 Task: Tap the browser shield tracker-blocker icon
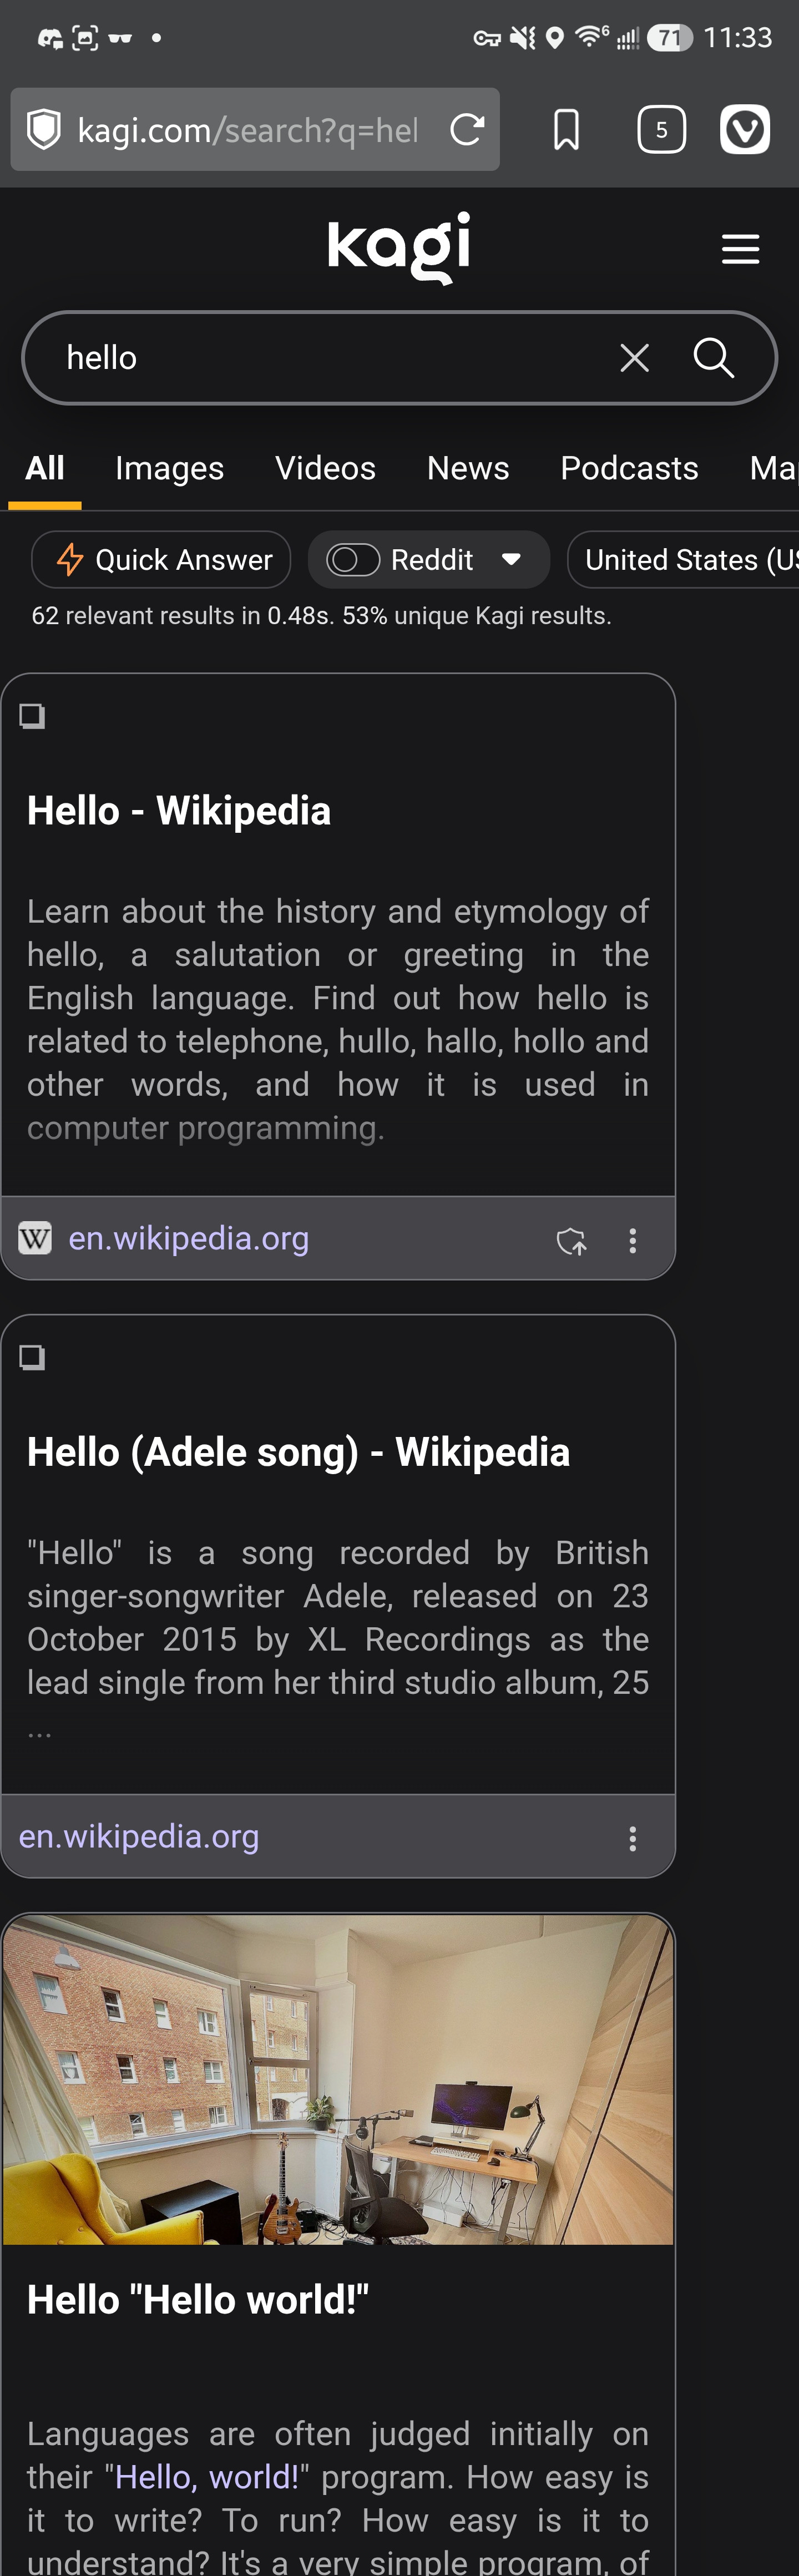pos(44,130)
